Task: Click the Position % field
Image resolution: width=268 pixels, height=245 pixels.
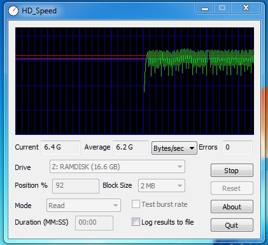Action: (x=76, y=186)
